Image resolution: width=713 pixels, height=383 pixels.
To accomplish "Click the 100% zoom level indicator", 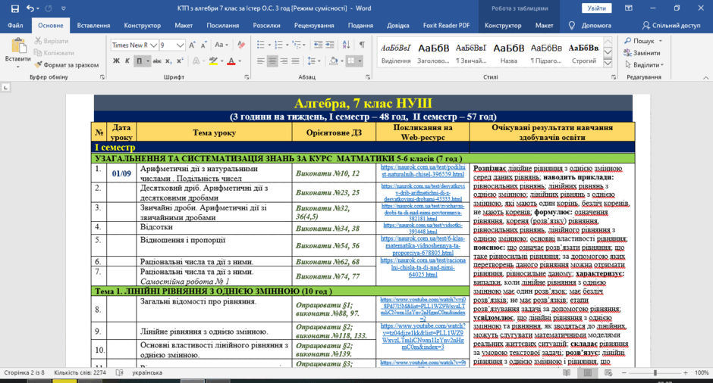I will click(x=701, y=372).
